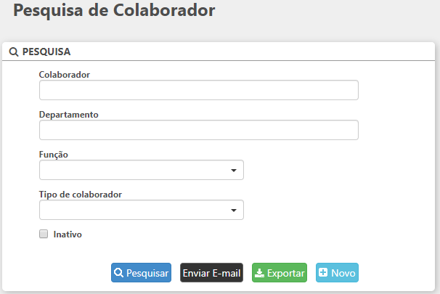Click the Enviar E-mail button
The height and width of the screenshot is (294, 440).
click(211, 273)
